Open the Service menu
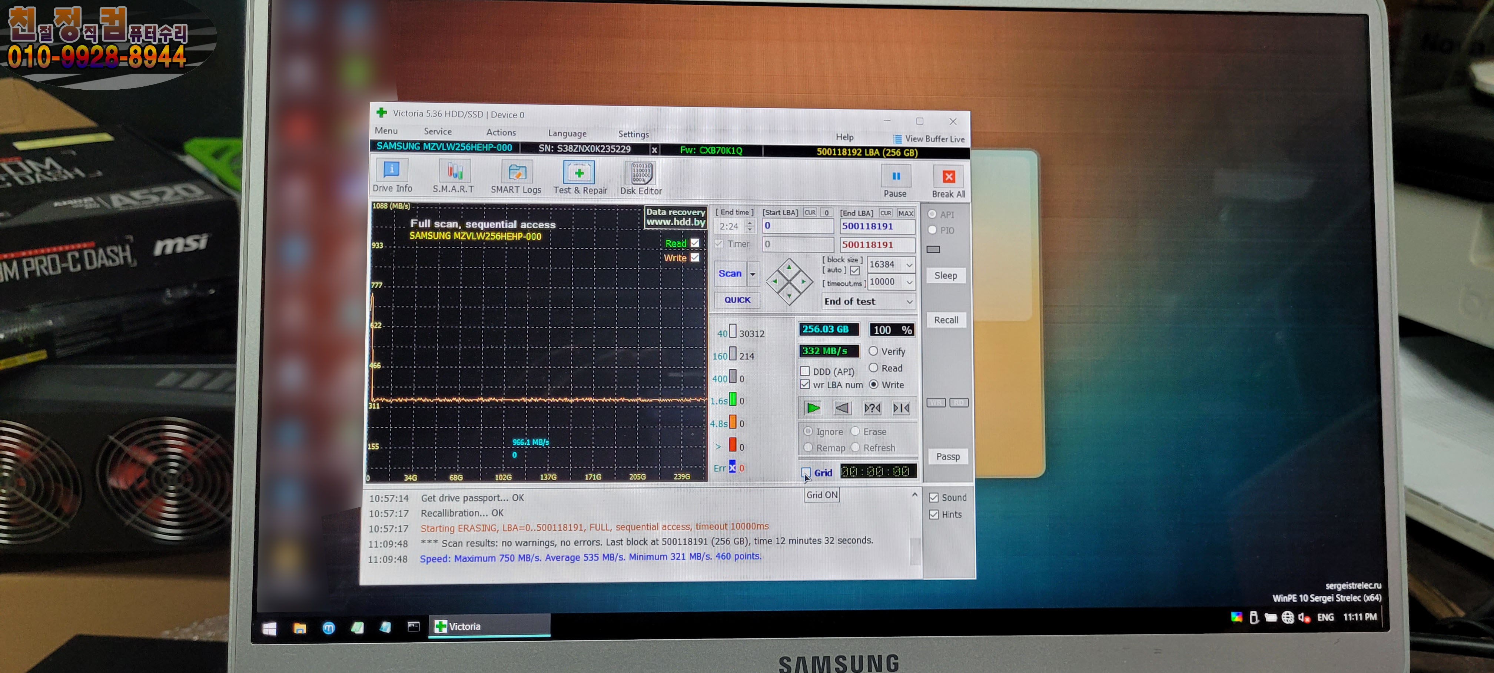Screen dimensions: 1494x673 [437, 131]
